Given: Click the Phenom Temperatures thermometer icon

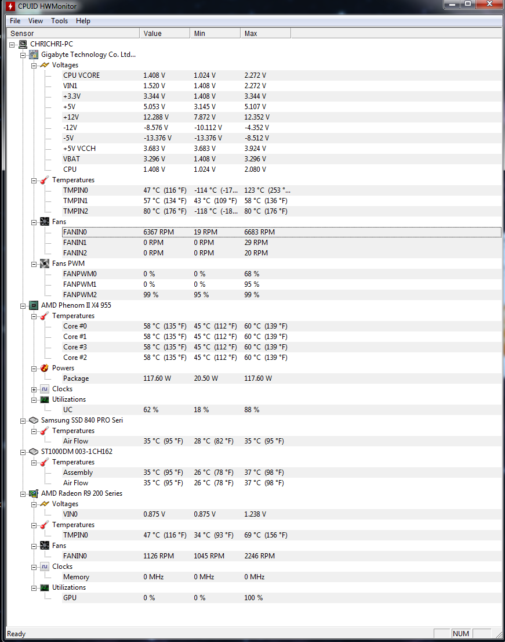Looking at the screenshot, I should [x=45, y=316].
